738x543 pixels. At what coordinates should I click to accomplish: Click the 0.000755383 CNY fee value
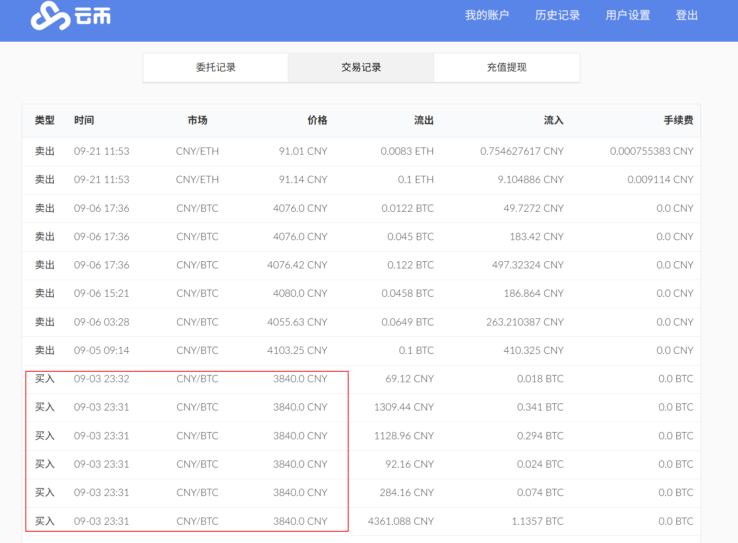652,151
